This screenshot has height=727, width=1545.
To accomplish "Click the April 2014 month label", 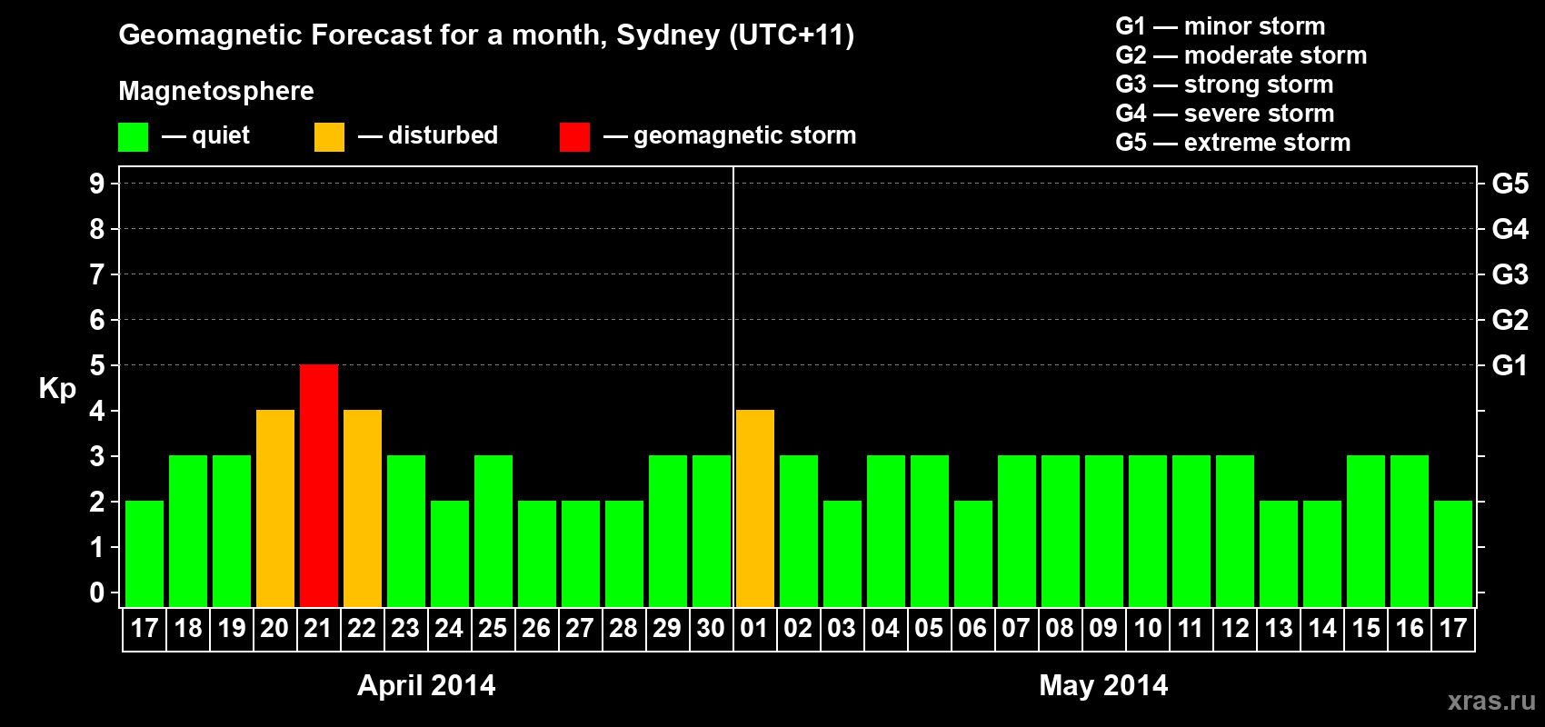I will pos(426,684).
